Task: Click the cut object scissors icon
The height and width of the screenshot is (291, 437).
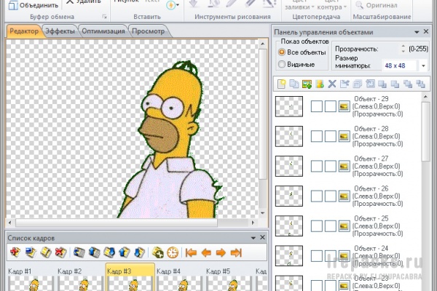Action: 345,84
